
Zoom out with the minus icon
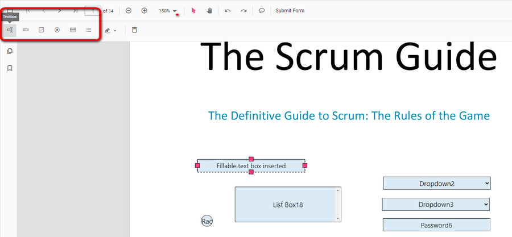(129, 10)
